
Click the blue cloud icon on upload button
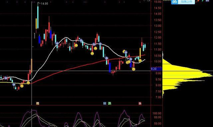coord(175,2)
